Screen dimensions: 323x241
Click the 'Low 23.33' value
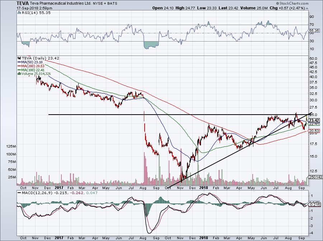tap(207, 8)
